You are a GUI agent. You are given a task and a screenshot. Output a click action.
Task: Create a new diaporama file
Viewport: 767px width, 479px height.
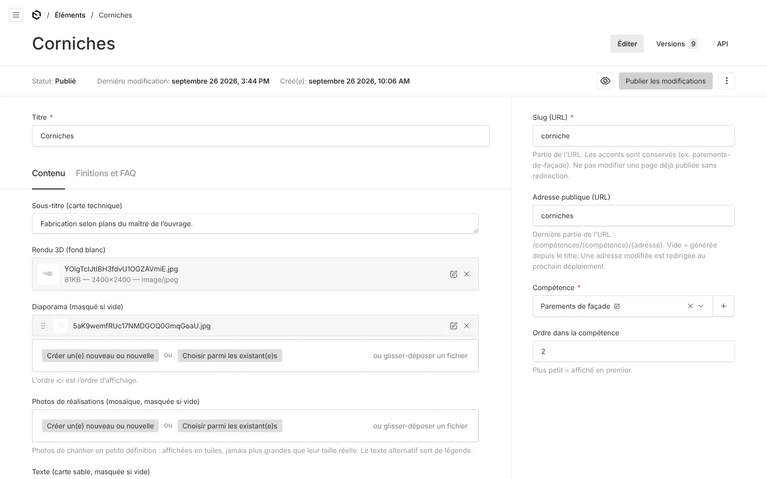tap(100, 356)
